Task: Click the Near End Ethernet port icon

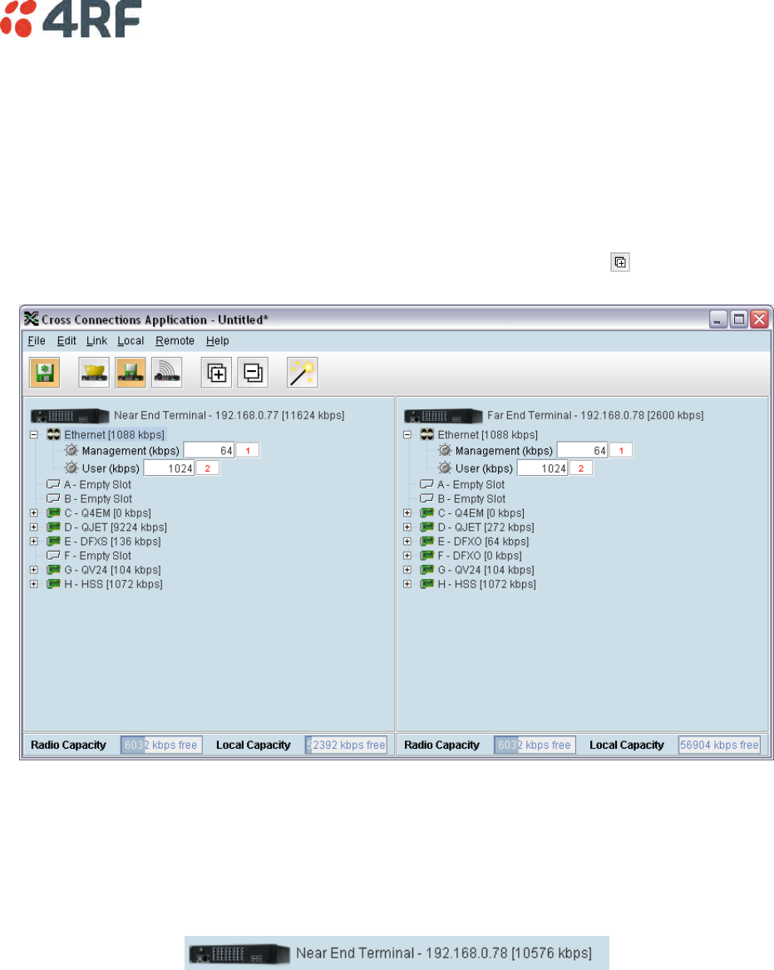Action: 54,434
